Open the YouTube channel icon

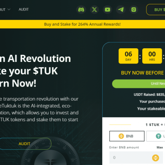[x=107, y=9]
